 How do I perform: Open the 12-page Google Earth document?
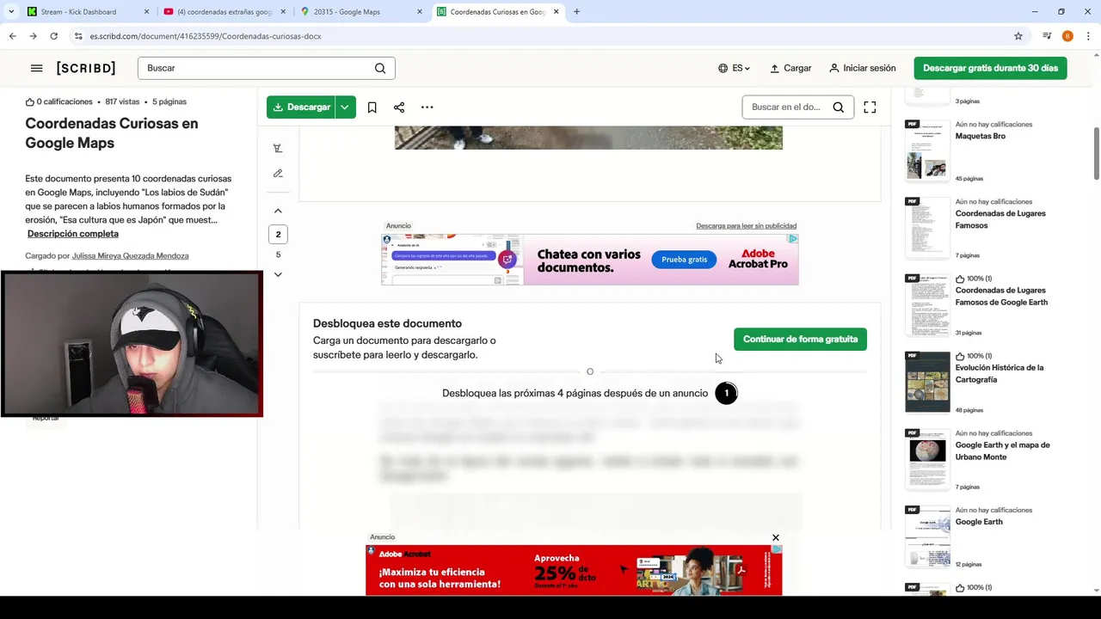point(979,522)
